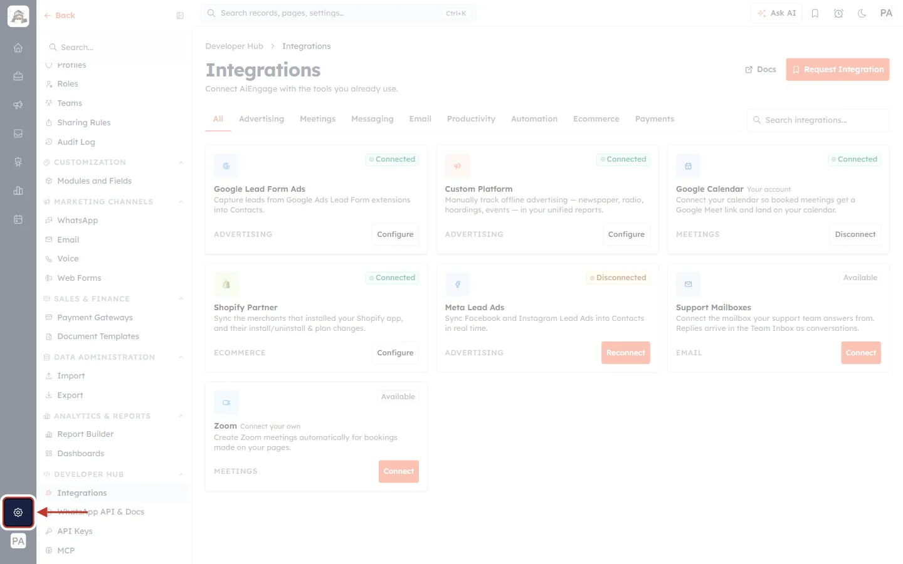Collapse the Sales & Finance section

(181, 299)
